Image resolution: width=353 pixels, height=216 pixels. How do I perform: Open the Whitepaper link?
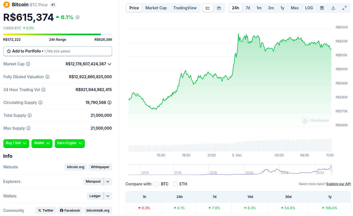100,167
